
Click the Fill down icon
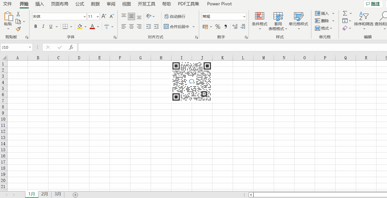point(345,21)
